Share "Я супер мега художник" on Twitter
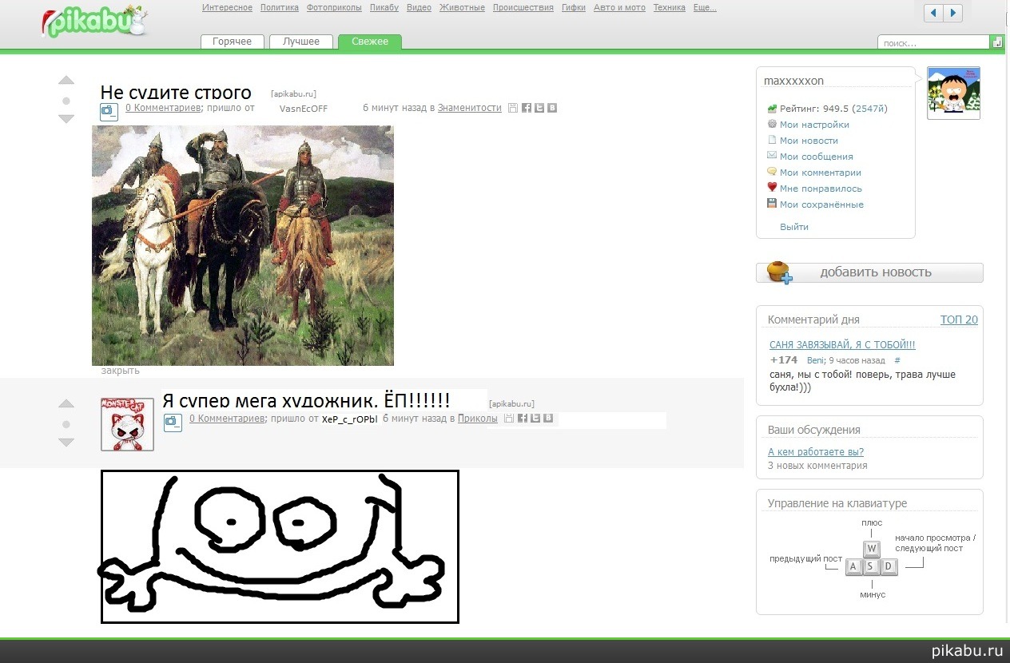Screen dimensions: 1010x663 click(535, 418)
